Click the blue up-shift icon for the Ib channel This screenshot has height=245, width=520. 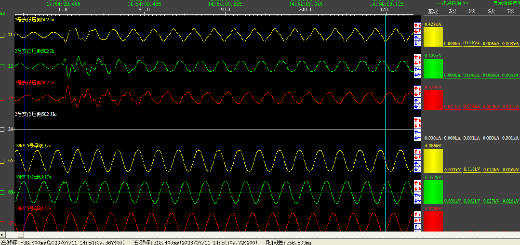coord(417,69)
